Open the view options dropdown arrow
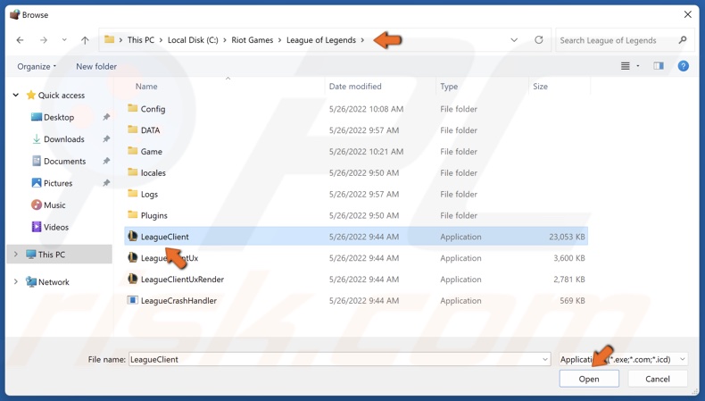Image resolution: width=705 pixels, height=401 pixels. click(637, 66)
